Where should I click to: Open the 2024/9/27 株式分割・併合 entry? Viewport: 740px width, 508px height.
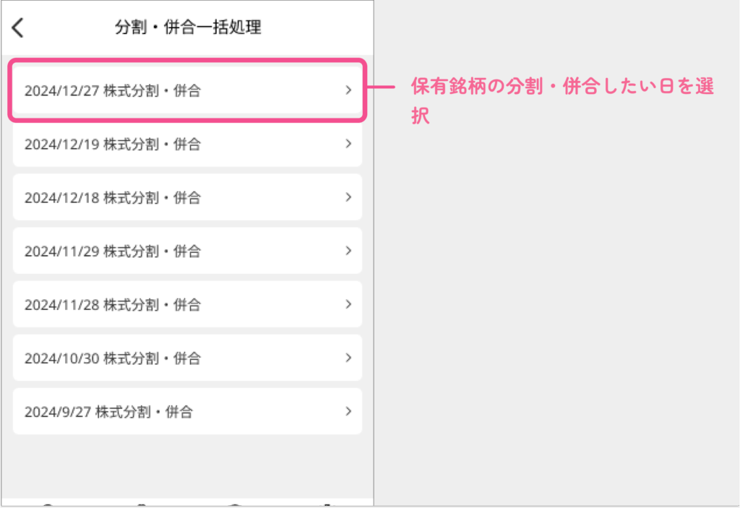tap(187, 412)
